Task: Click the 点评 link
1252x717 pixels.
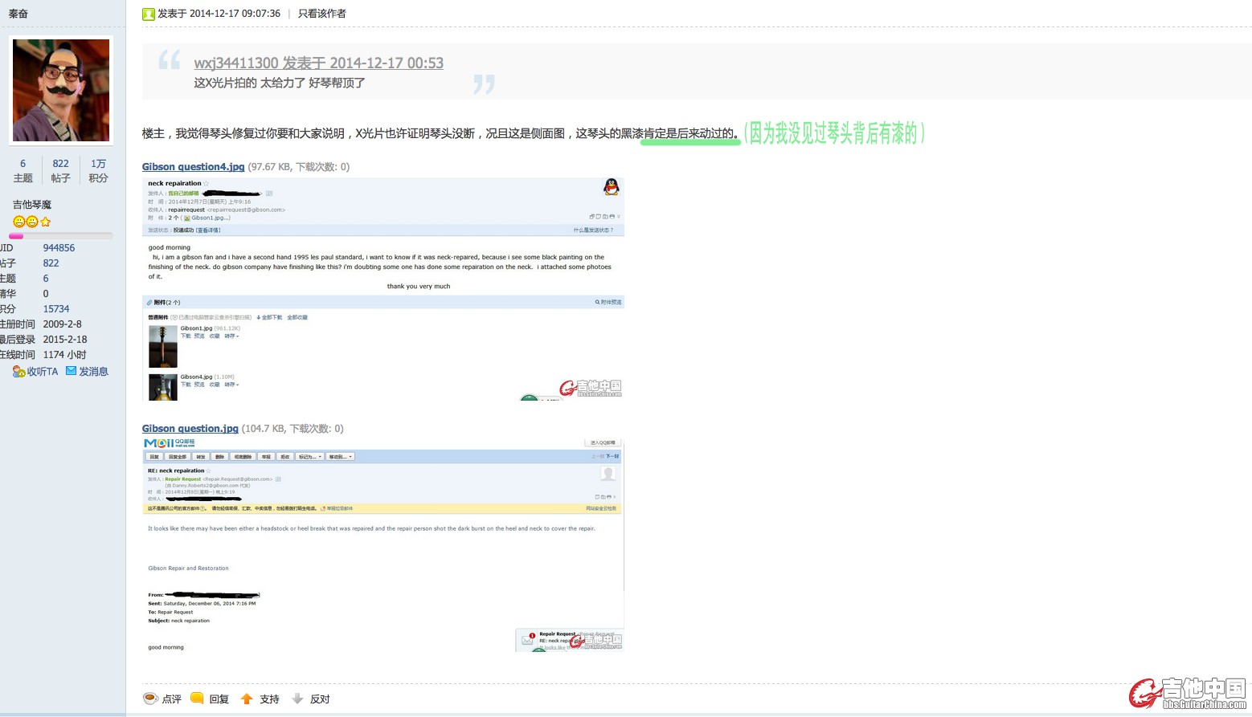Action: click(172, 699)
